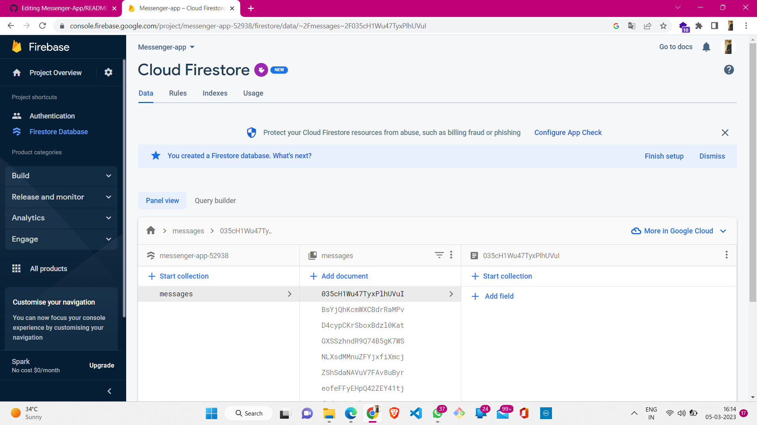Collapse the sidebar with the arrow icon
Viewport: 757px width, 425px height.
109,391
